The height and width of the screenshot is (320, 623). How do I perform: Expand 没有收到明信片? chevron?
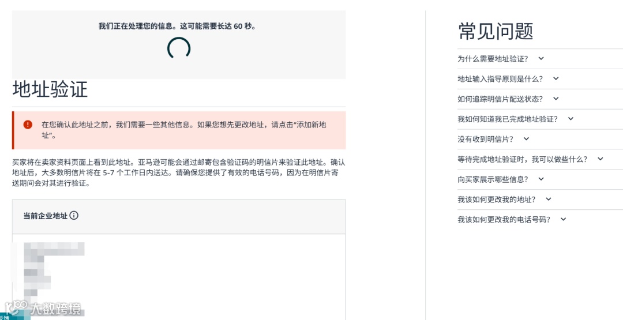coord(526,139)
